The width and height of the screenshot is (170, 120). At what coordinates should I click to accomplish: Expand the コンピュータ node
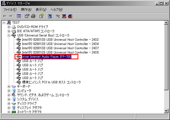point(9,91)
